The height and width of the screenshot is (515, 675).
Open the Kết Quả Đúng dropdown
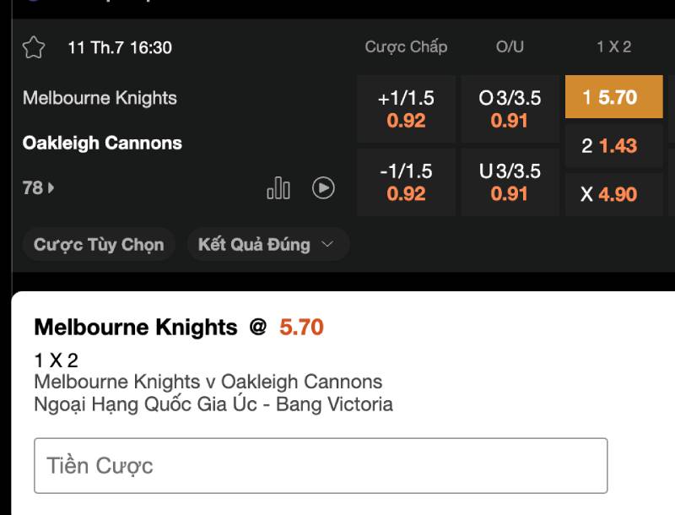pyautogui.click(x=267, y=244)
